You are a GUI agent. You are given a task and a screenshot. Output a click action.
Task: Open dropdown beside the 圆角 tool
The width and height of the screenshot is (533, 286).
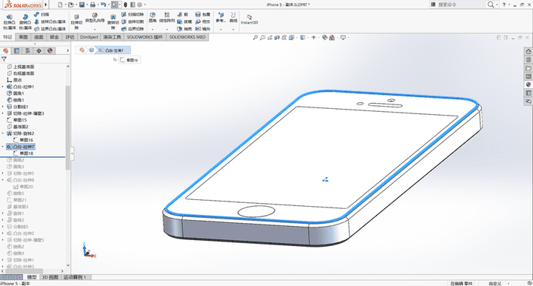[x=152, y=29]
